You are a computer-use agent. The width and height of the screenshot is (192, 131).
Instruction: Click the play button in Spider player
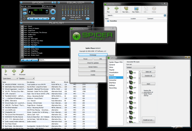(38, 19)
